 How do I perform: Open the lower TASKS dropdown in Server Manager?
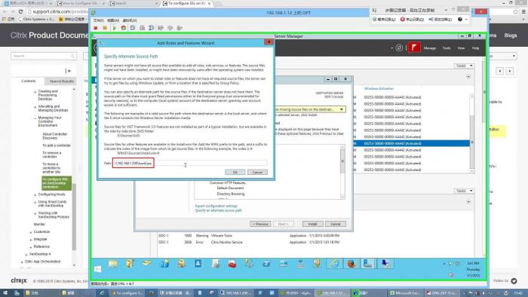(x=464, y=191)
